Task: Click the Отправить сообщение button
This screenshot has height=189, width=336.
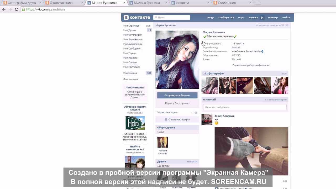Action: point(177,95)
